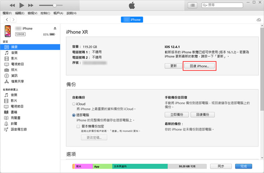This screenshot has height=173, width=264.
Task: Click the Apple logo in header
Action: (132, 5)
